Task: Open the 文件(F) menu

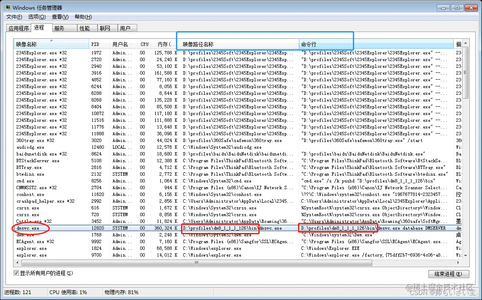Action: tap(14, 17)
